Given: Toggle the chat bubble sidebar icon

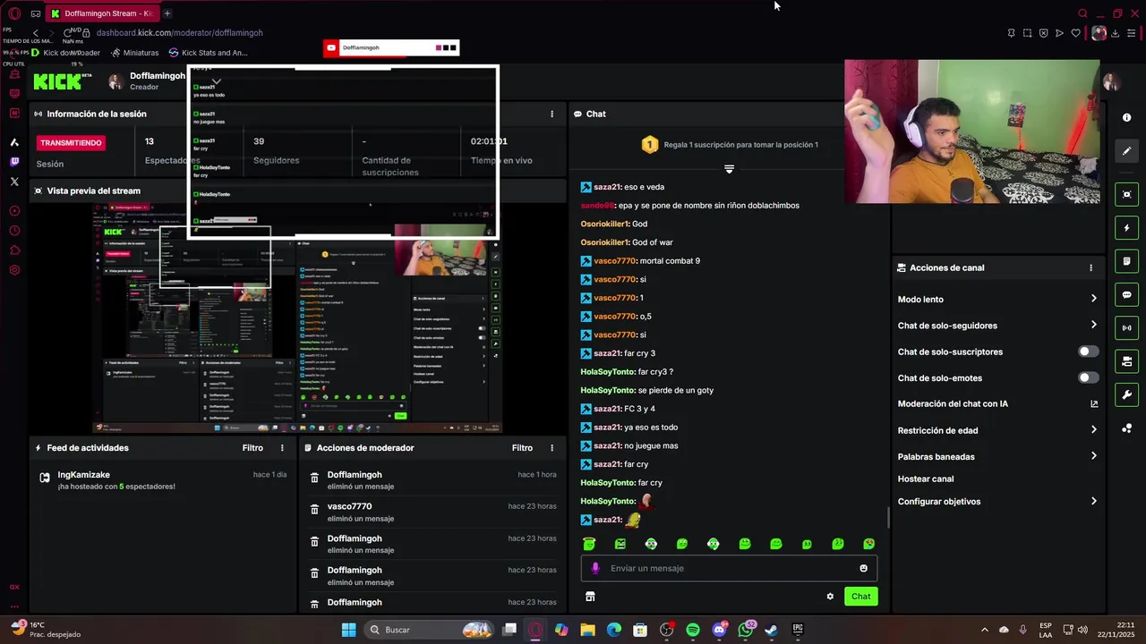Looking at the screenshot, I should 1126,294.
